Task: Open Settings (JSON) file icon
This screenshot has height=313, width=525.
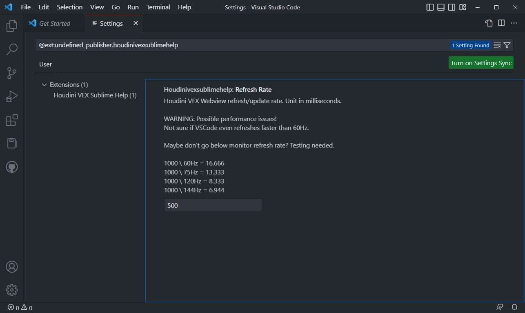Action: tap(489, 23)
